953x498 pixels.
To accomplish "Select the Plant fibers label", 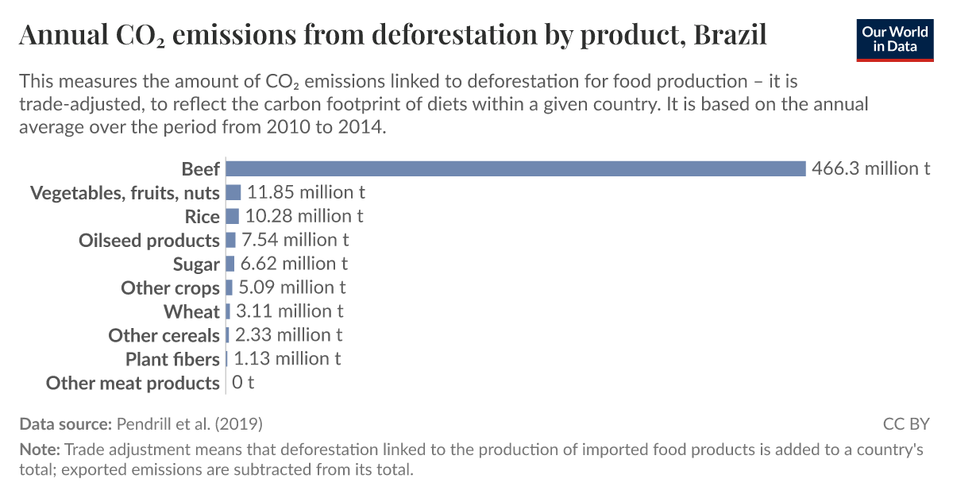I will point(172,359).
